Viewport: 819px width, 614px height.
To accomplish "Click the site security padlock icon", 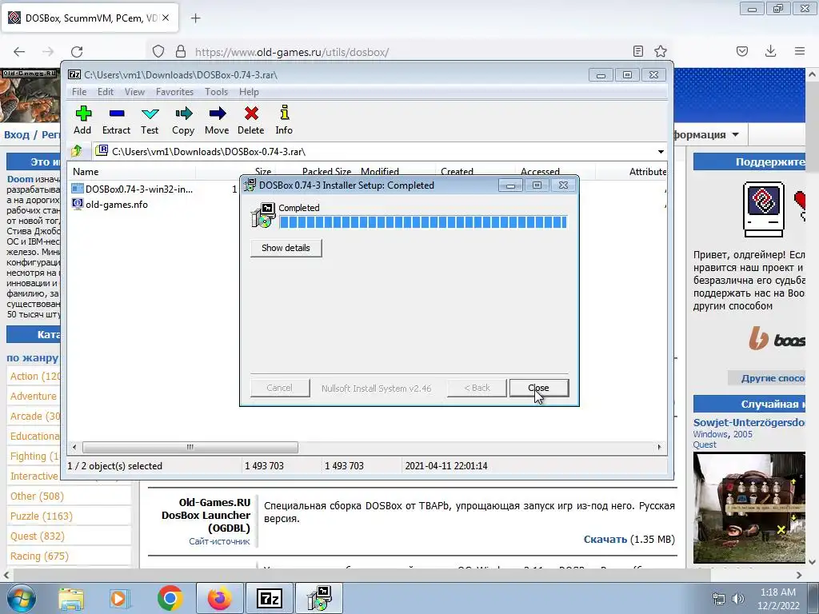I will [181, 52].
